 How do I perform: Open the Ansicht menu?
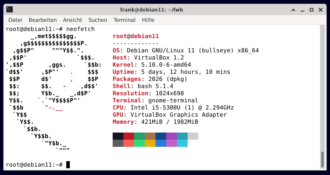tap(73, 20)
